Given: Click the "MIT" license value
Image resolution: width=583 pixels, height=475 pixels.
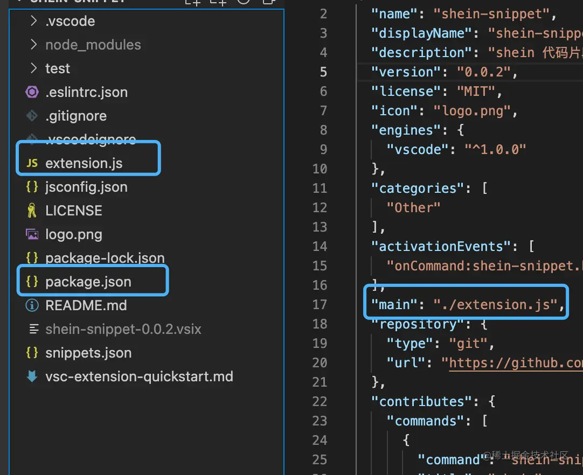Looking at the screenshot, I should 476,91.
